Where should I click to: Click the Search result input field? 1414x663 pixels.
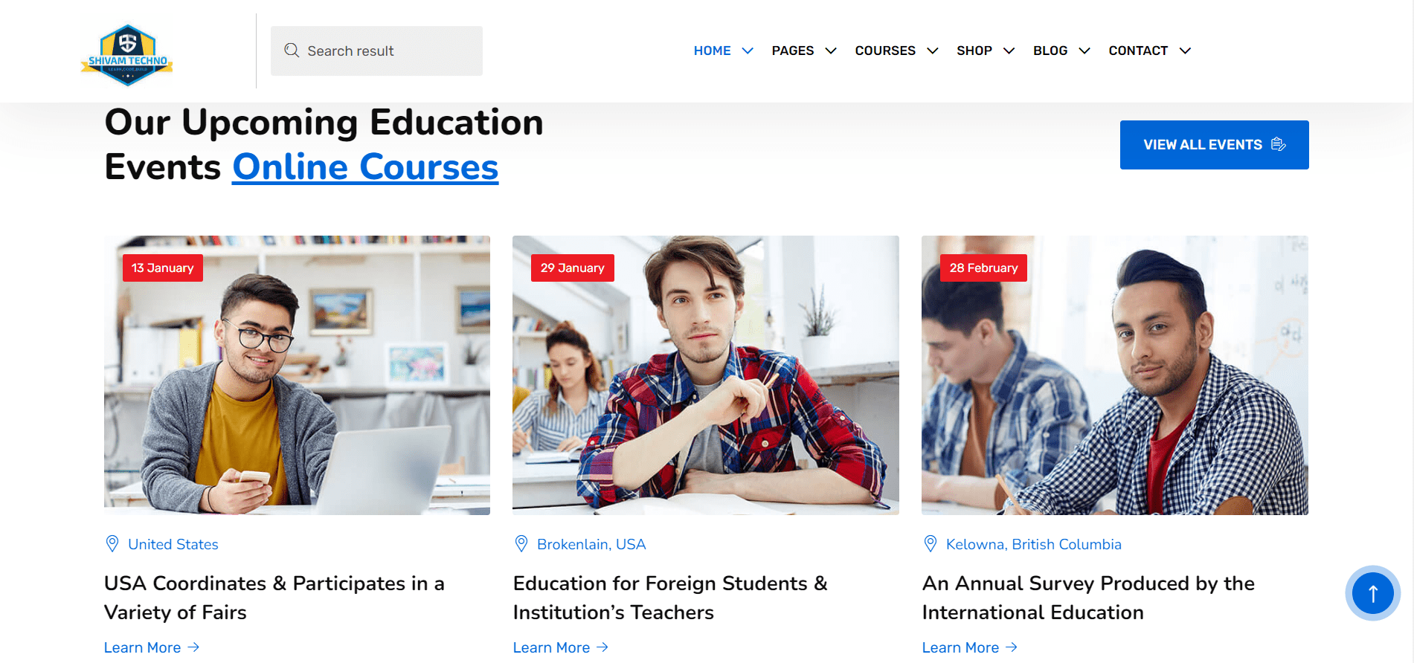pos(376,51)
